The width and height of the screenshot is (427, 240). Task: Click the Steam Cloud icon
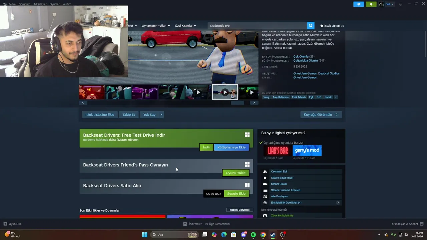pos(265,184)
